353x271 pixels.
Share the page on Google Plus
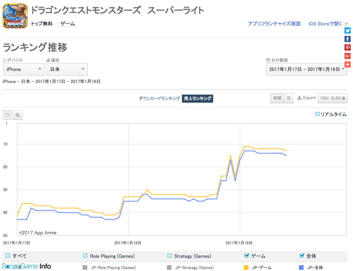[x=347, y=56]
